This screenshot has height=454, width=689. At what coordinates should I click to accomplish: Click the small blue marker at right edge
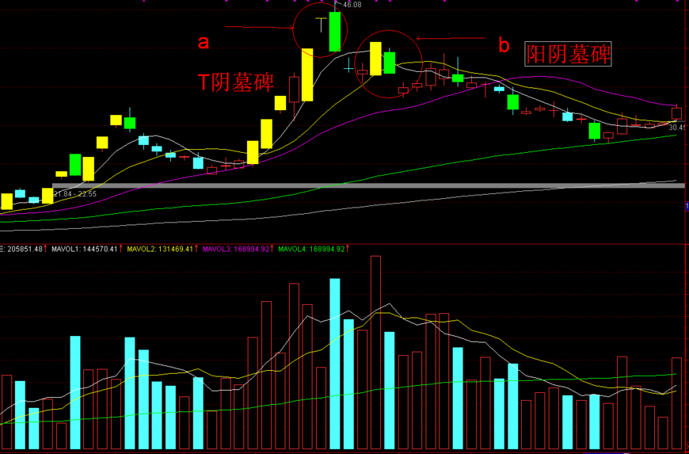point(686,206)
